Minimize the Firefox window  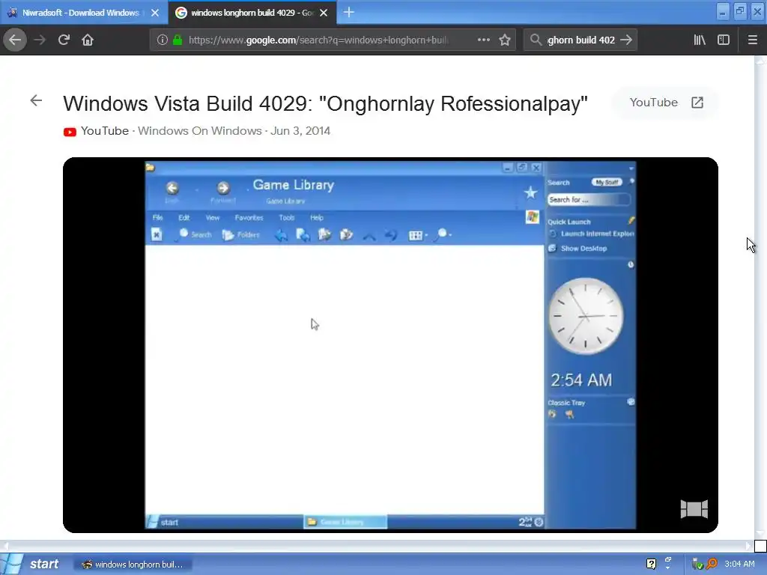[x=723, y=12]
